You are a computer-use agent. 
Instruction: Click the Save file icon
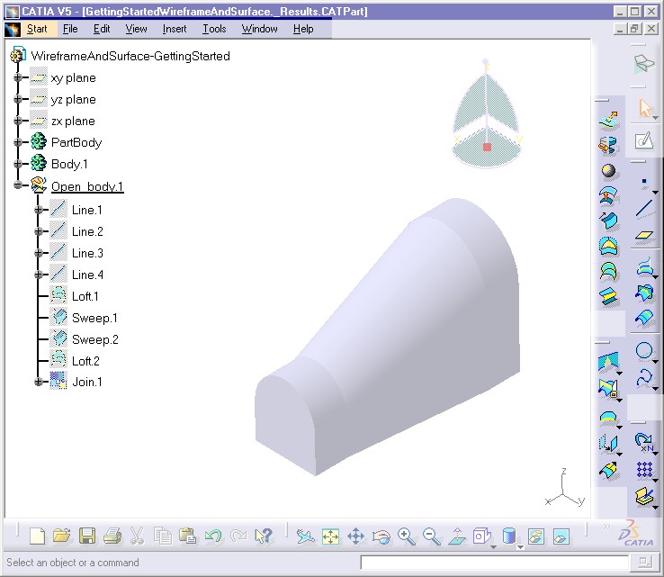(x=87, y=536)
